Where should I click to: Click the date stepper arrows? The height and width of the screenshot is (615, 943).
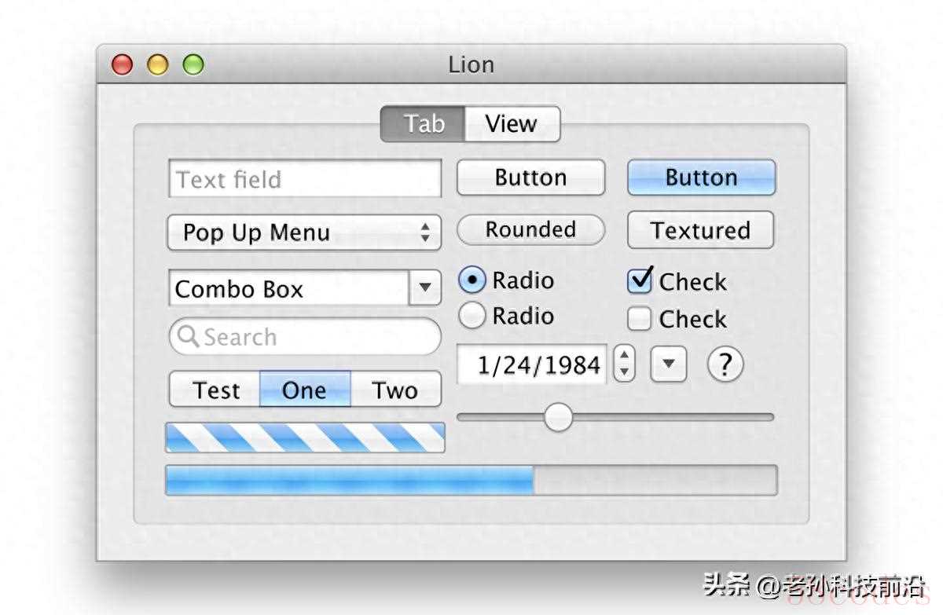coord(624,364)
